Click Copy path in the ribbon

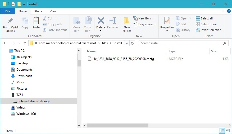click(52, 24)
